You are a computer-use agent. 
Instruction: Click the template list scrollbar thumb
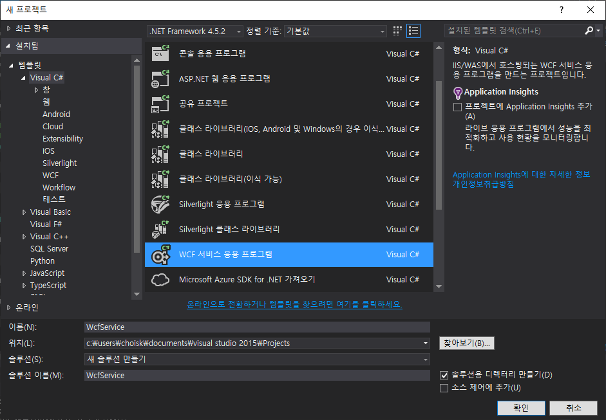click(439, 145)
